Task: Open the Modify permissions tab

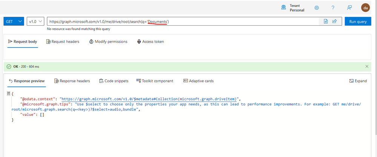Action: tap(108, 42)
